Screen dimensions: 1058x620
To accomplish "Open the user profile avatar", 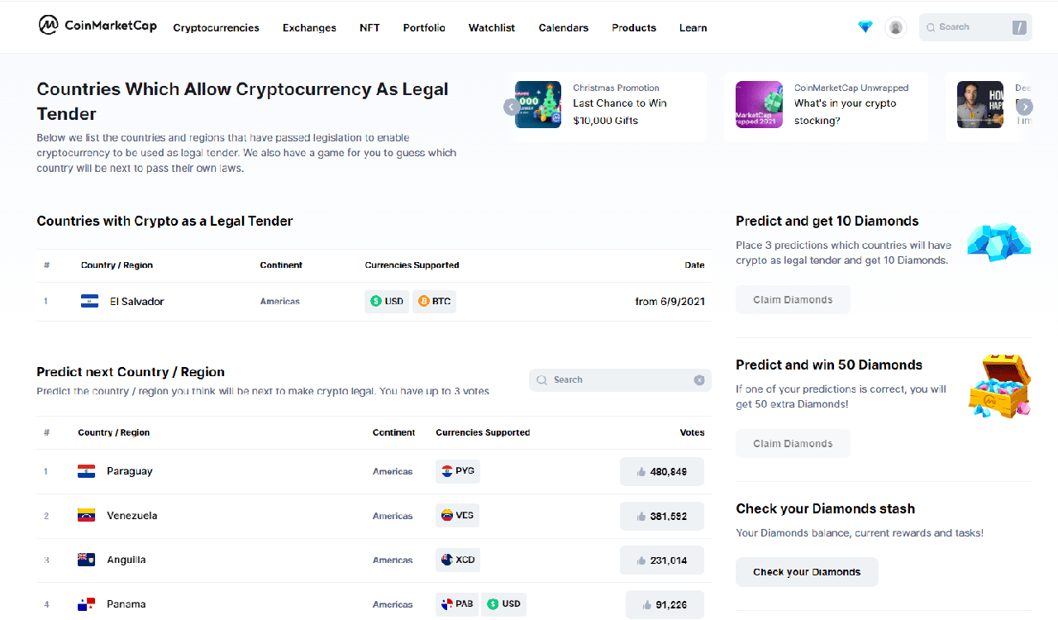I will 895,27.
